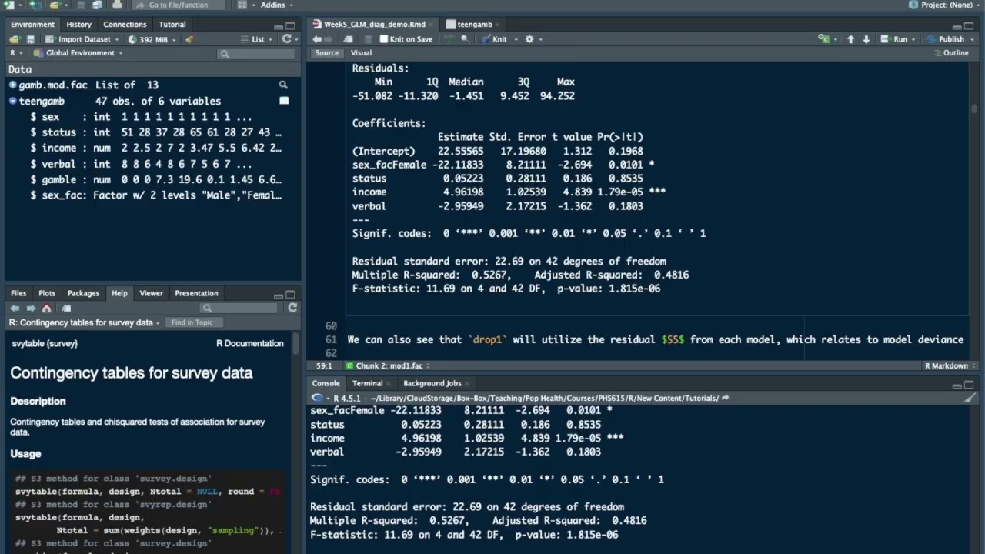Click the Save All documents icon

(x=97, y=5)
